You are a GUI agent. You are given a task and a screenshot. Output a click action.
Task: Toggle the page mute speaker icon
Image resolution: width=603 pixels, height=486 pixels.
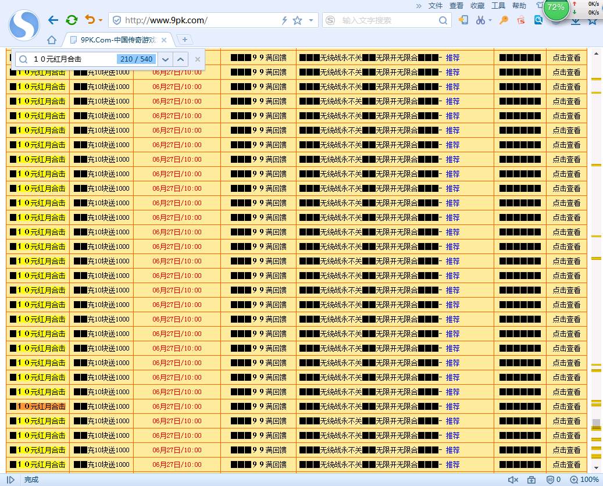tap(513, 480)
